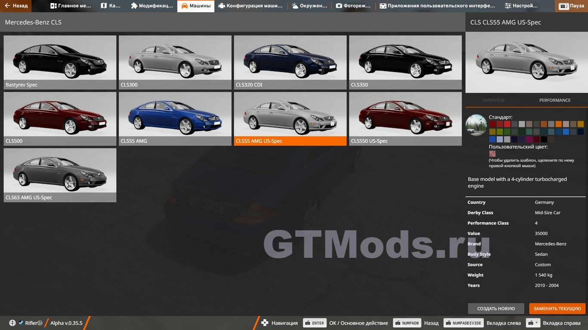This screenshot has width=588, height=330.
Task: Click the NUMPADDIVIDE key badge
Action: coord(463,323)
